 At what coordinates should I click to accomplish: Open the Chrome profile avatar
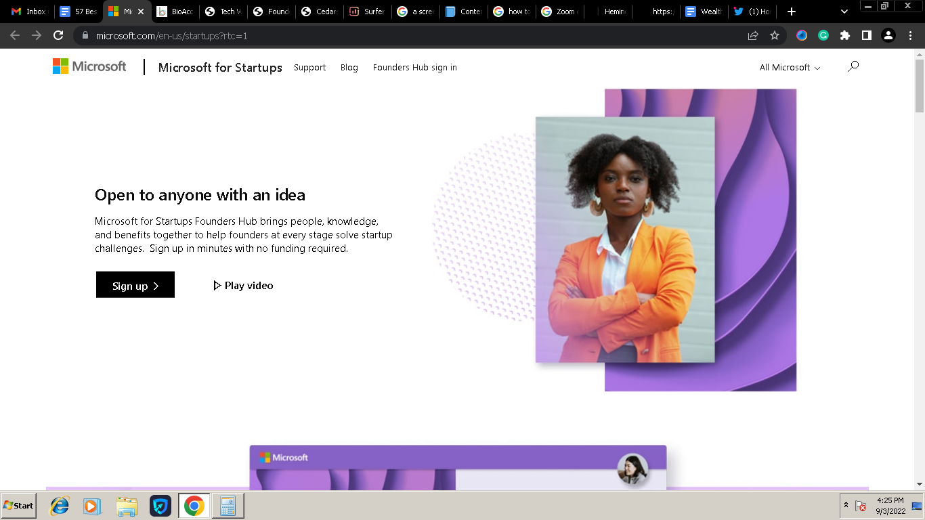(x=888, y=35)
